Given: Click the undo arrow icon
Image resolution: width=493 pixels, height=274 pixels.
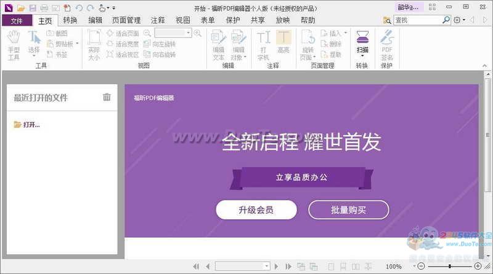Looking at the screenshot, I should click(79, 8).
